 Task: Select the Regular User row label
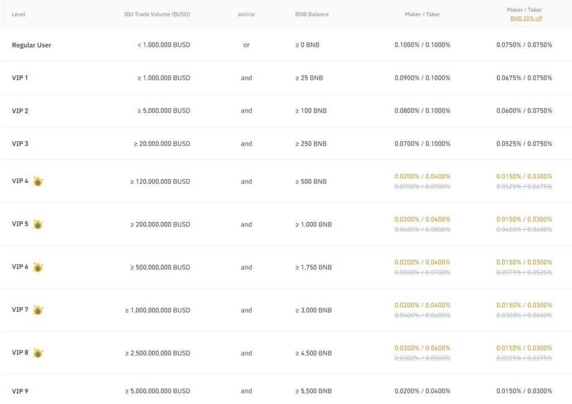(x=31, y=45)
